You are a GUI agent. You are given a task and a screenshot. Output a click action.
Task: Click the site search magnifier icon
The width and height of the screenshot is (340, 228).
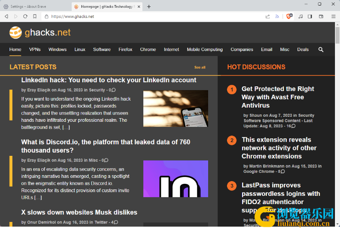321,50
